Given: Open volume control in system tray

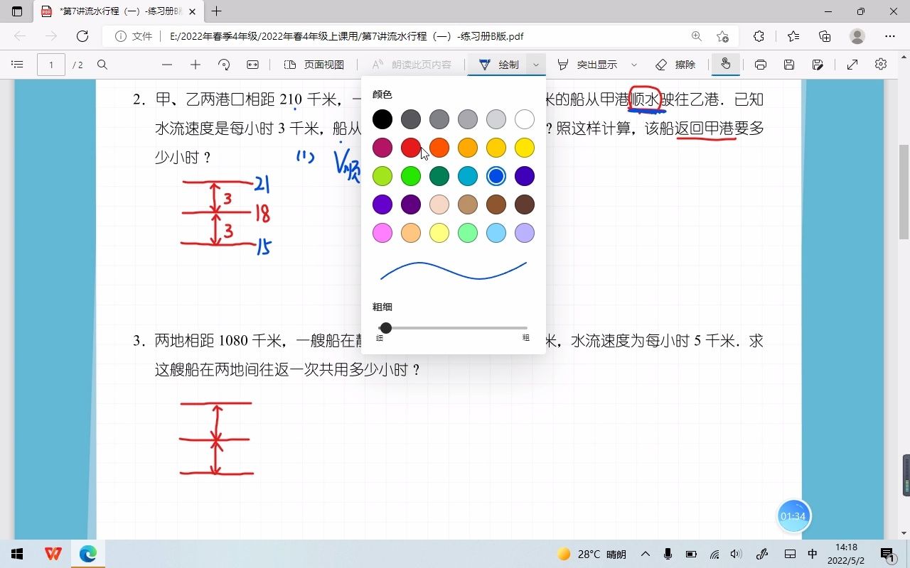Looking at the screenshot, I should tap(736, 554).
